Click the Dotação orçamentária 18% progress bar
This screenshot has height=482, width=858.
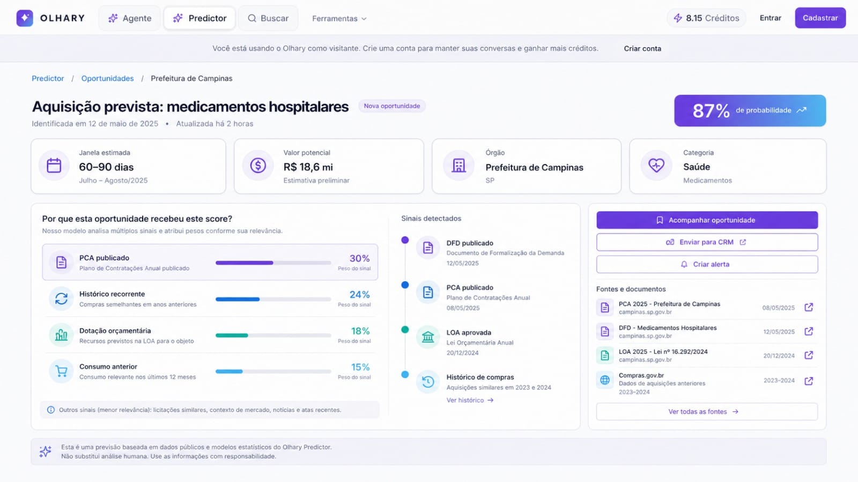pos(273,335)
